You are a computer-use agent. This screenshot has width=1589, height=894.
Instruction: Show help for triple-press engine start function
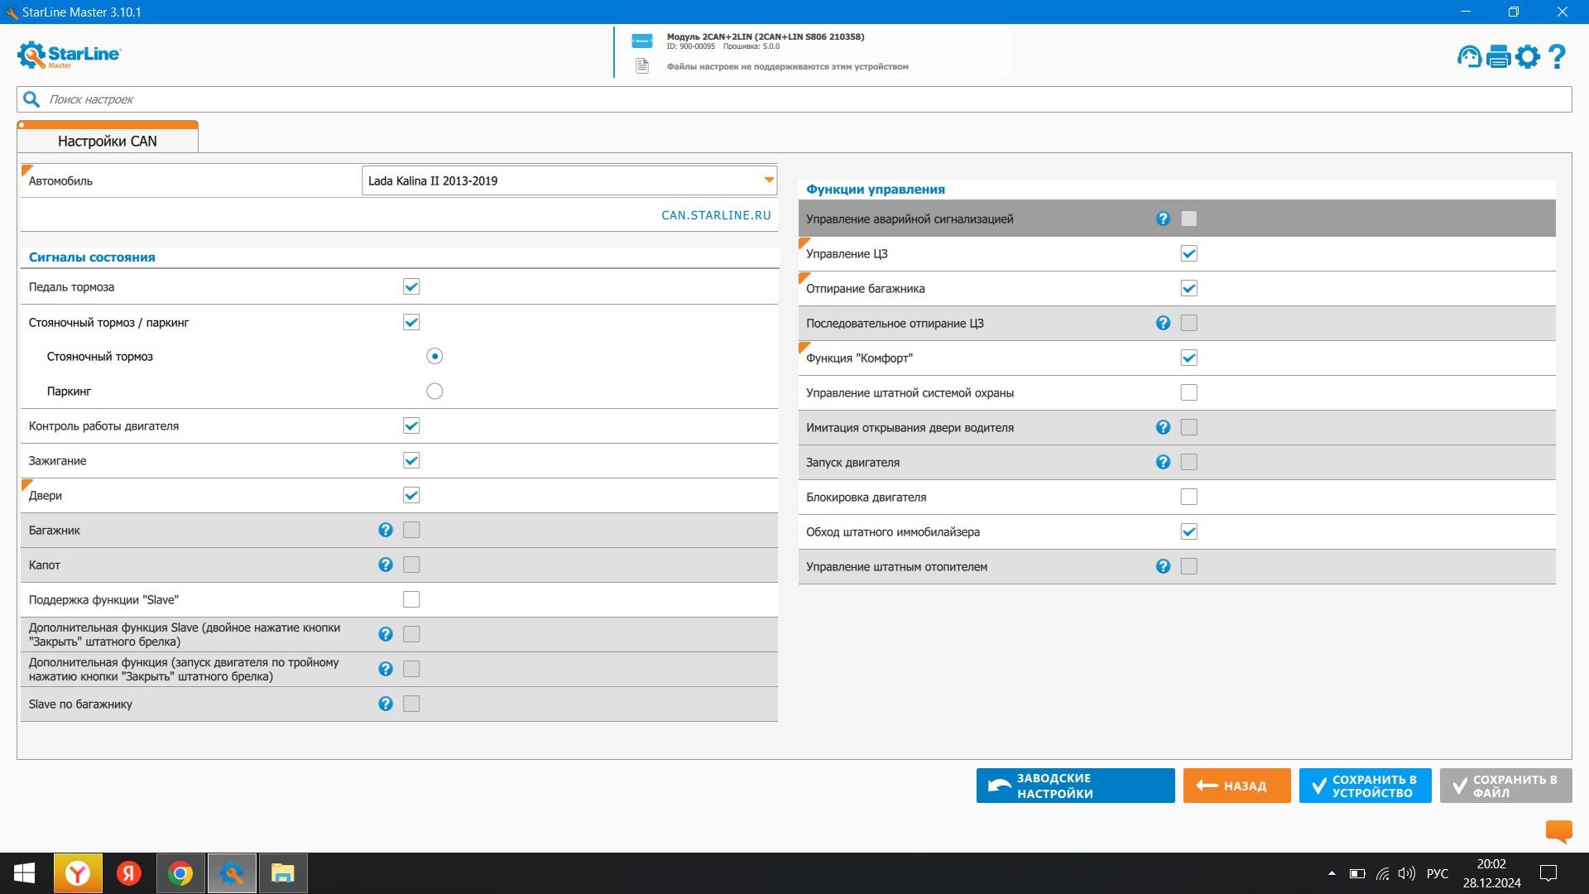pos(386,669)
